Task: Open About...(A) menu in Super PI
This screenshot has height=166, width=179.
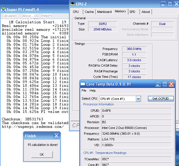Action: click(31, 16)
